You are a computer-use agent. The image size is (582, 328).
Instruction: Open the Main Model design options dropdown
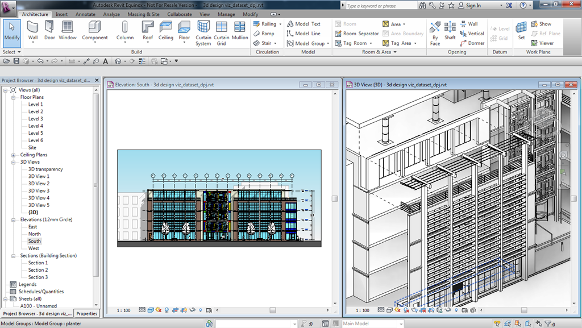click(x=400, y=323)
